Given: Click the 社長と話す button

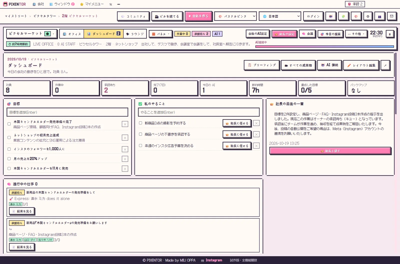Looking at the screenshot, I should [x=330, y=151].
